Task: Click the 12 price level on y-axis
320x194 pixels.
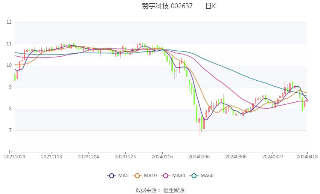Action: [x=9, y=23]
